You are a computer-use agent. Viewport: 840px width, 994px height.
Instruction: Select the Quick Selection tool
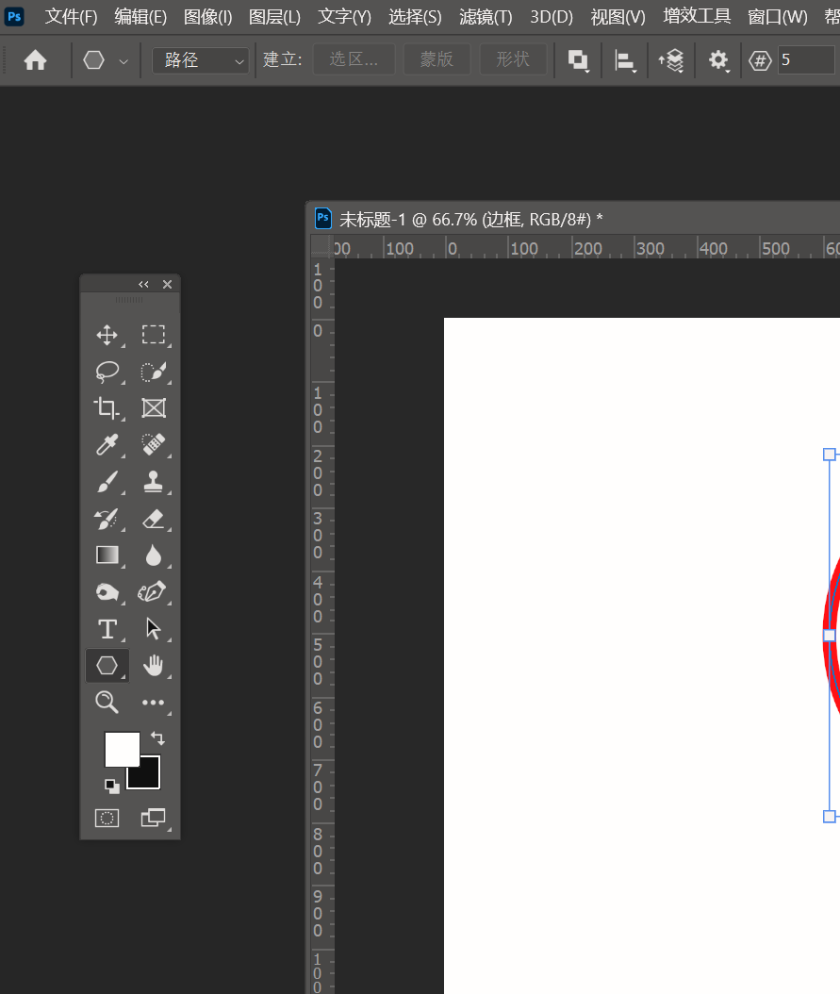(x=154, y=372)
